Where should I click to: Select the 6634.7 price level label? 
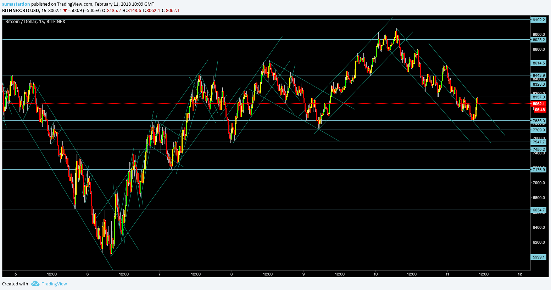538,210
